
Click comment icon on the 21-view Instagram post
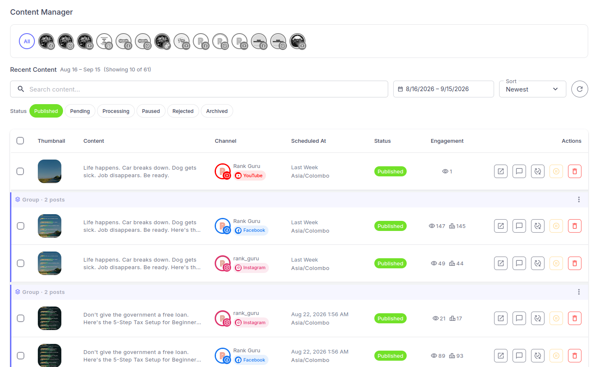click(519, 318)
